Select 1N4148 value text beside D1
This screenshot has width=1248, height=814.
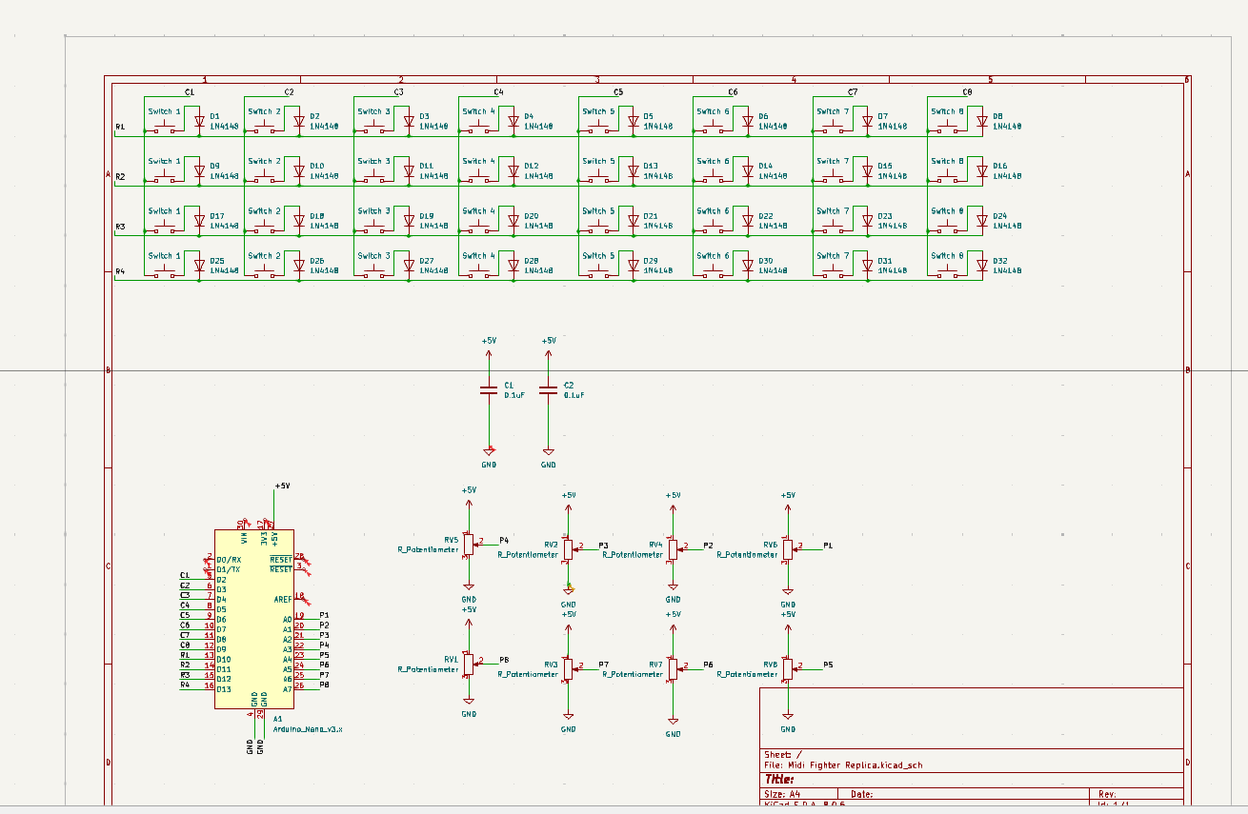pyautogui.click(x=225, y=126)
